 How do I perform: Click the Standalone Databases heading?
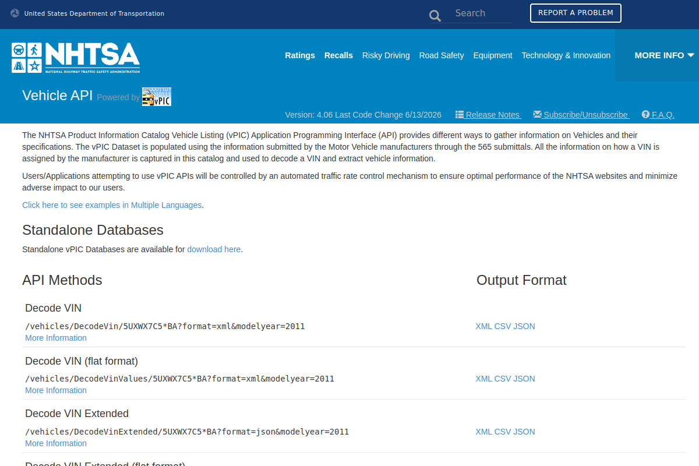coord(93,230)
